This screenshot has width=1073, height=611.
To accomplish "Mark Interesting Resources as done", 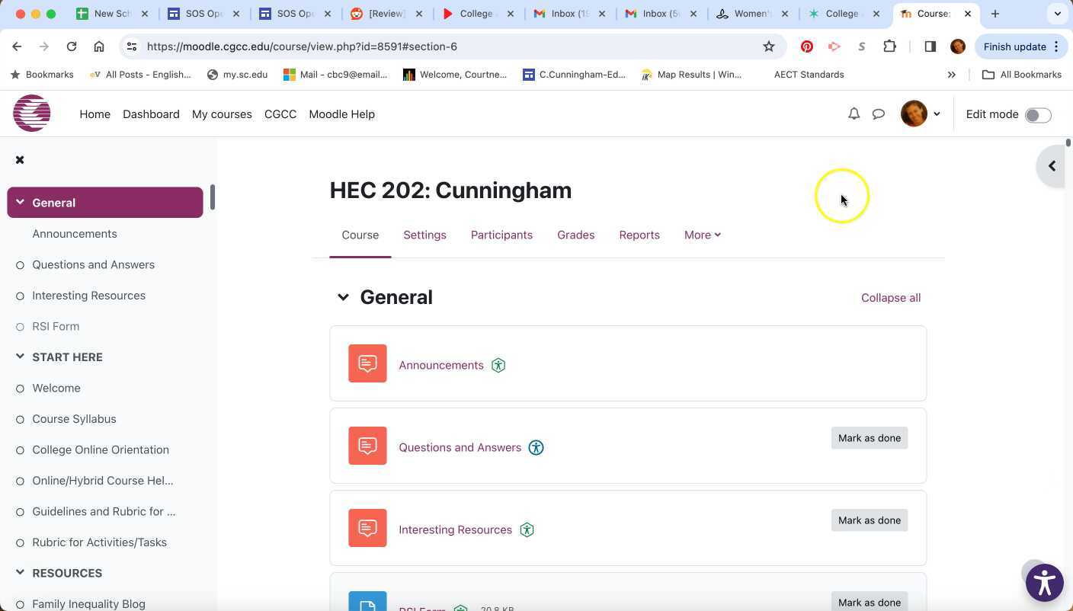I will [869, 520].
